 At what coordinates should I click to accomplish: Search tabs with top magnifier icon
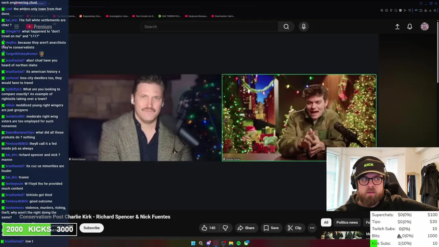(x=421, y=3)
